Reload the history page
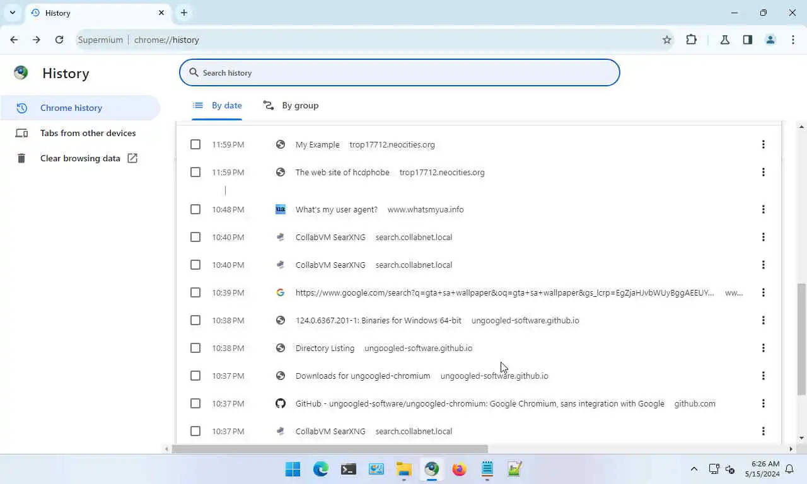Viewport: 807px width, 484px height. point(59,40)
